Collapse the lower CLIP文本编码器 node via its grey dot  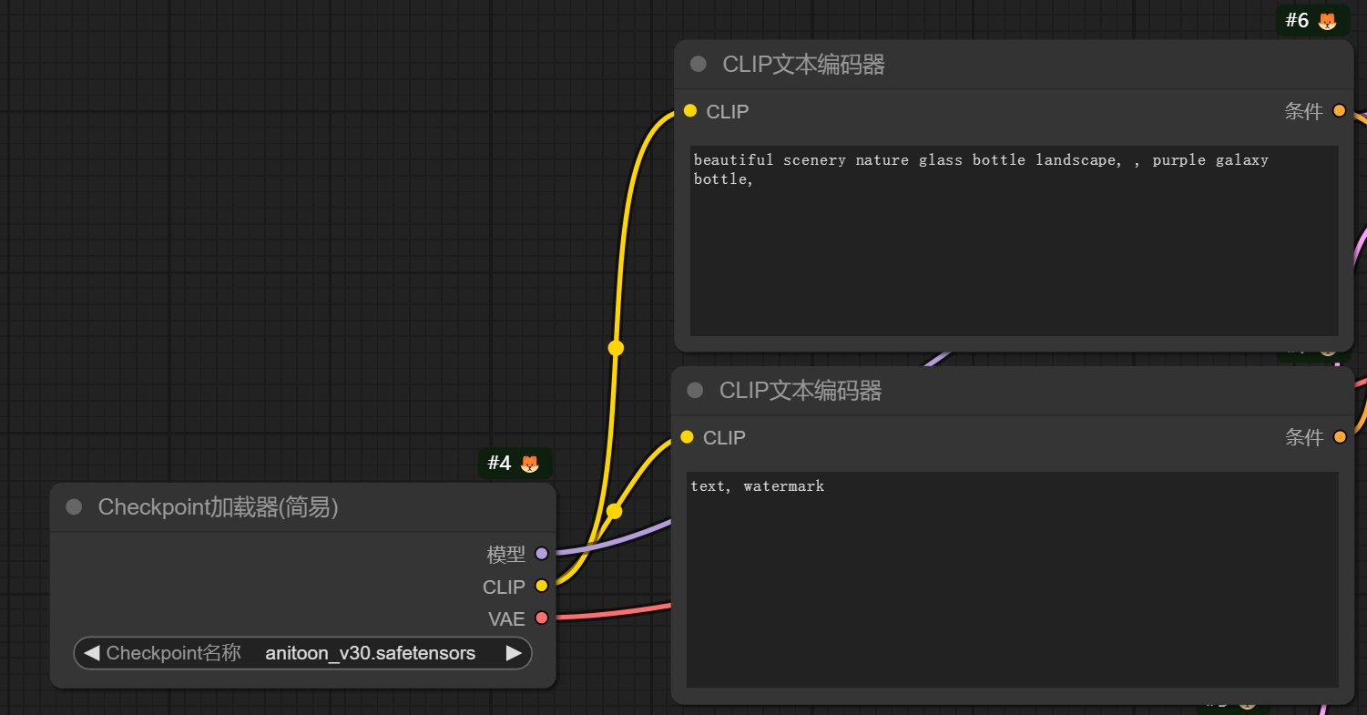[x=695, y=390]
